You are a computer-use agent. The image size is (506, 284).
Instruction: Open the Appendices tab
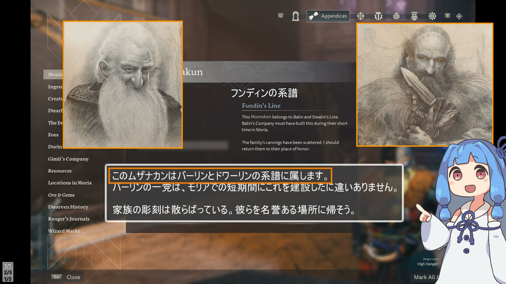pos(328,16)
